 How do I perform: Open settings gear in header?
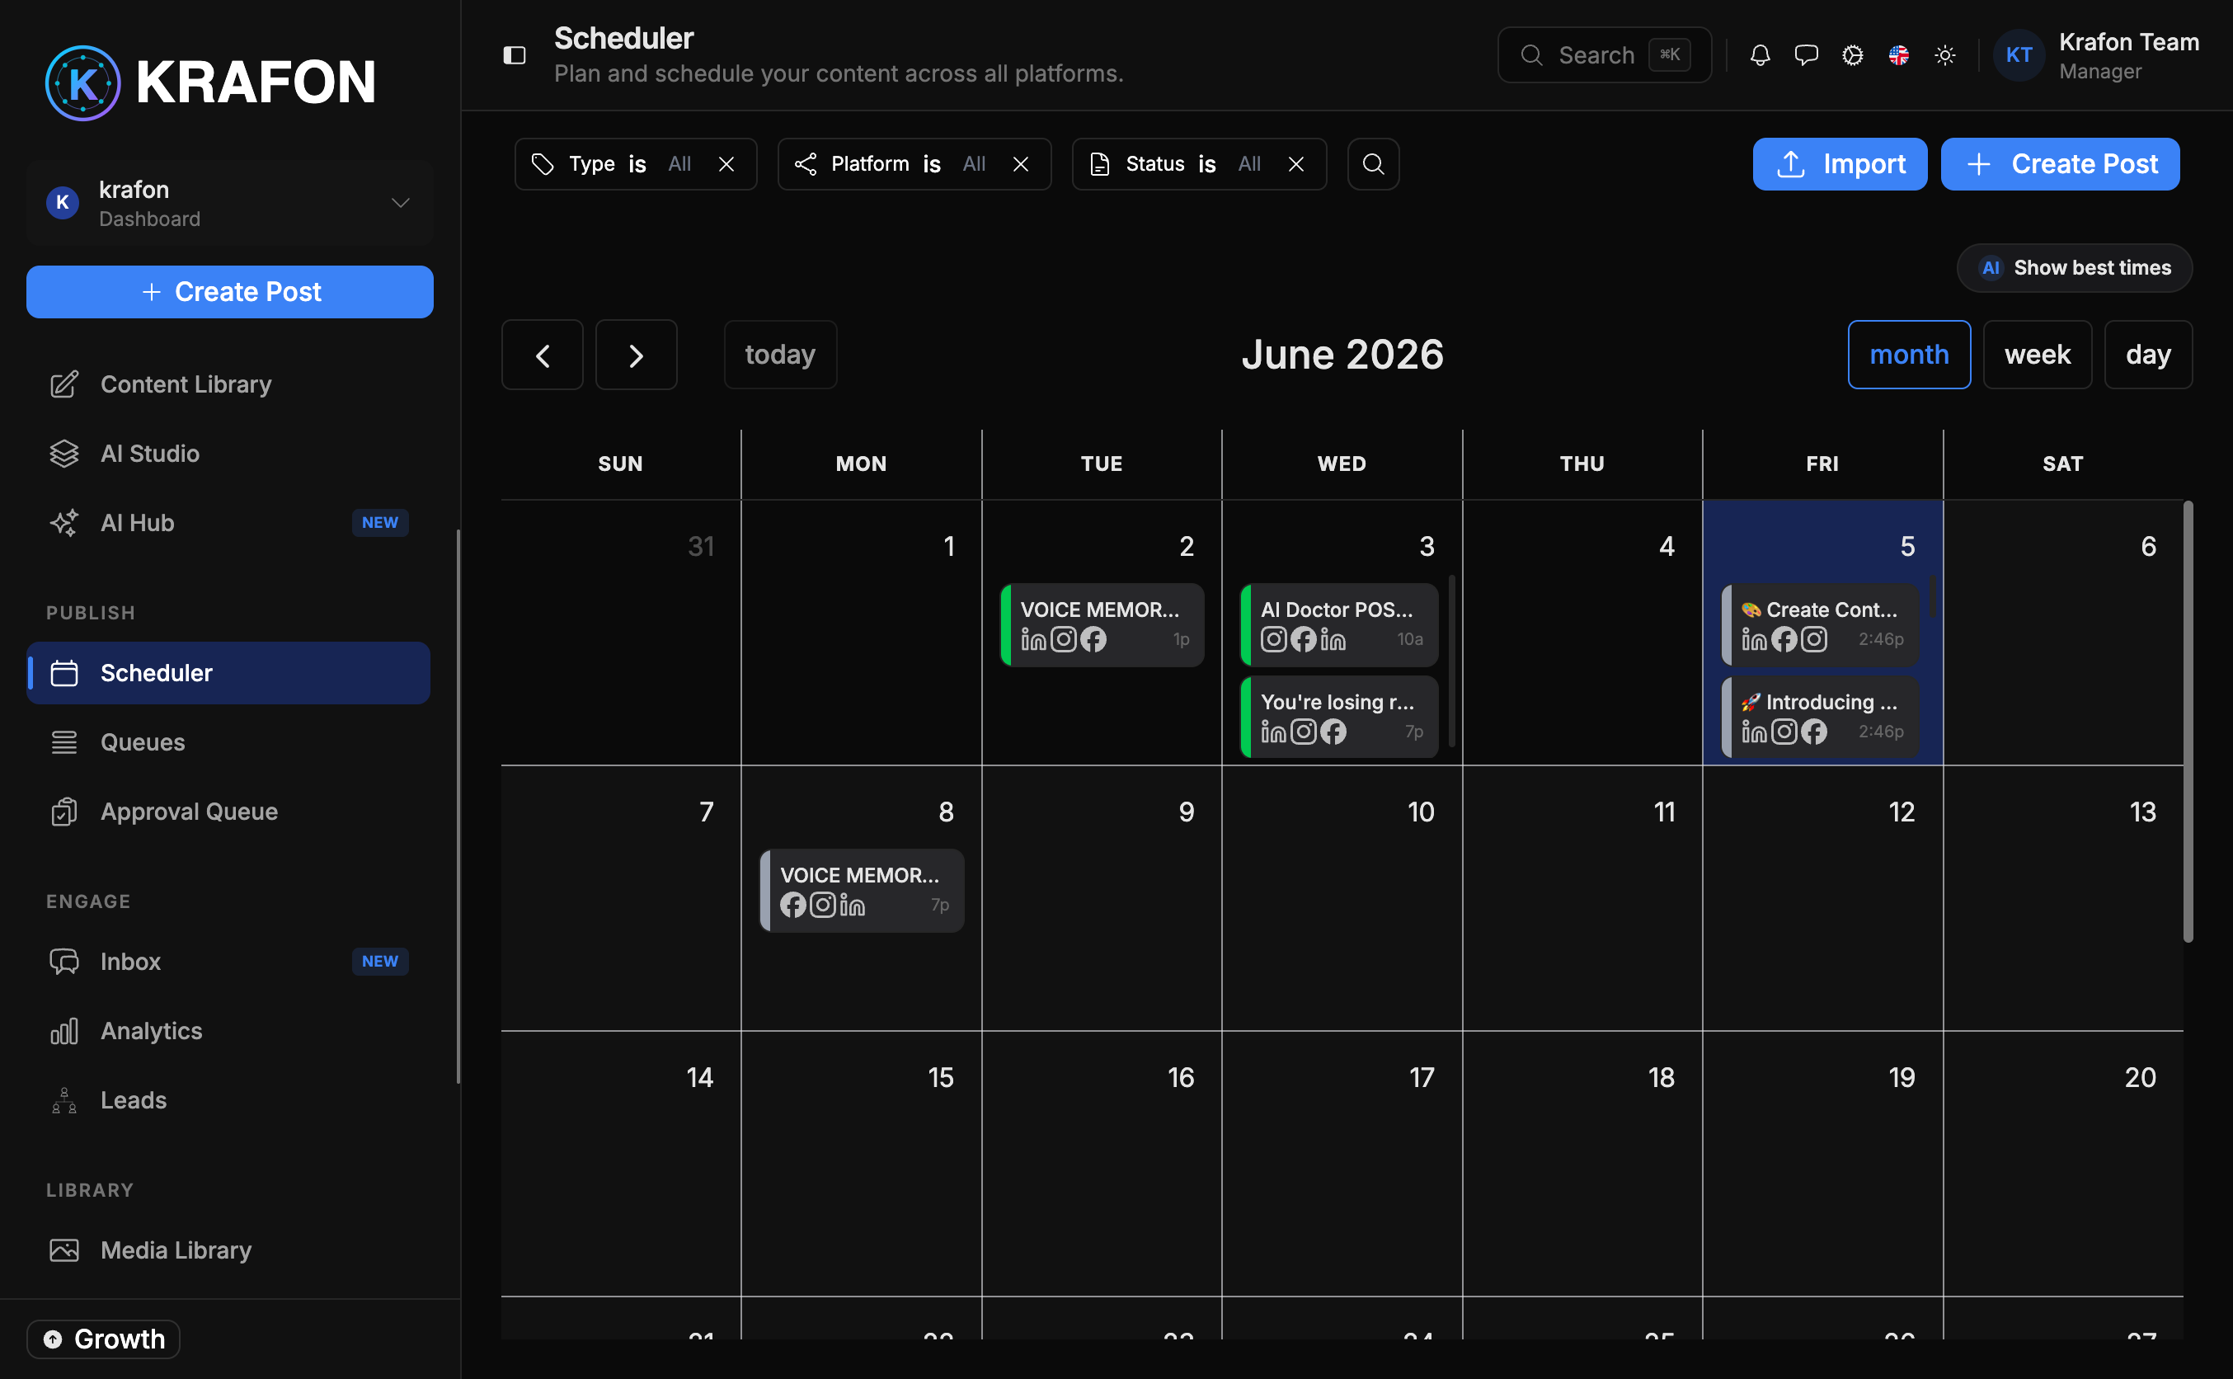[x=1852, y=55]
